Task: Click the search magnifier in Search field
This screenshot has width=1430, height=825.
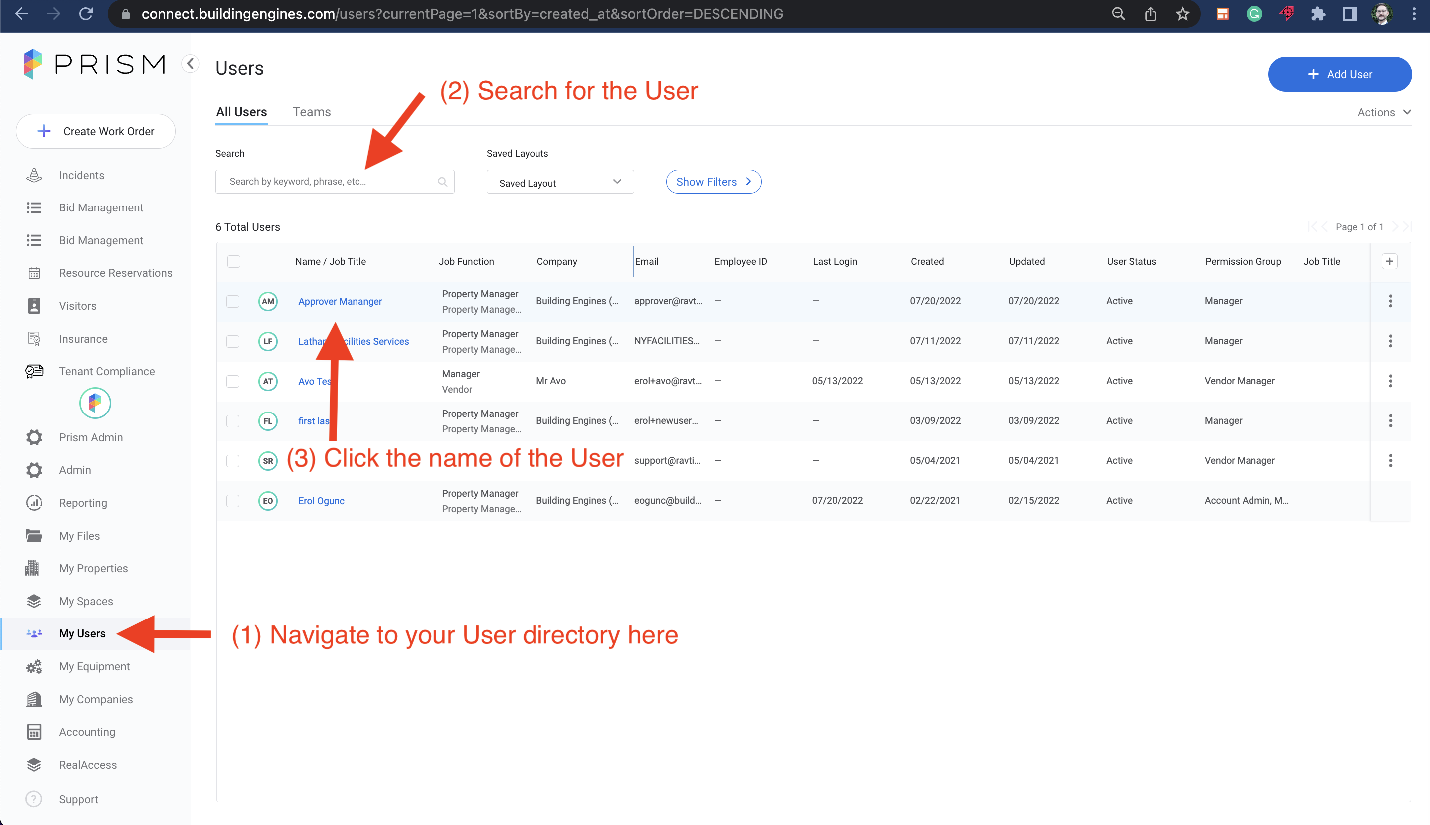Action: [442, 182]
